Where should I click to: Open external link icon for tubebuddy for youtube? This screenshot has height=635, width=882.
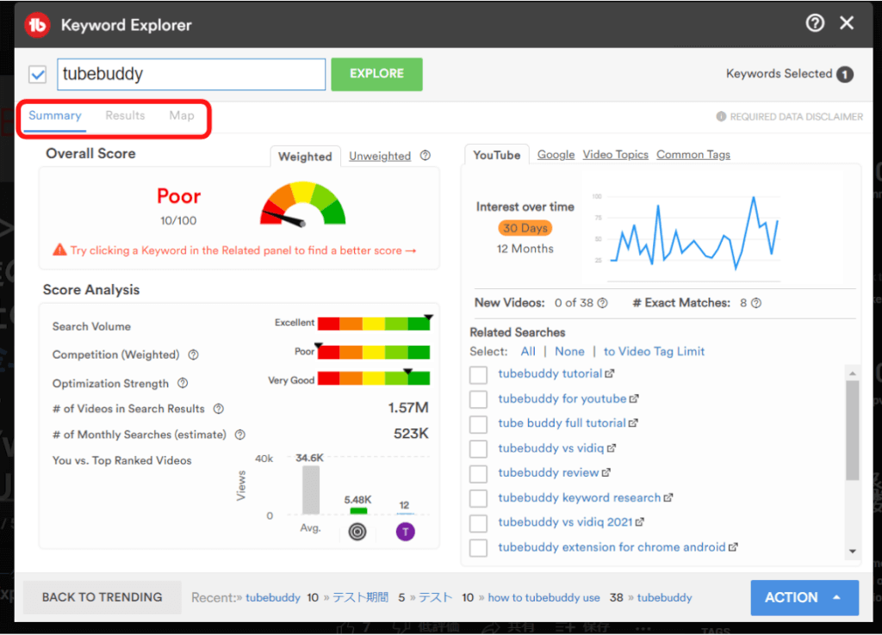click(x=634, y=398)
